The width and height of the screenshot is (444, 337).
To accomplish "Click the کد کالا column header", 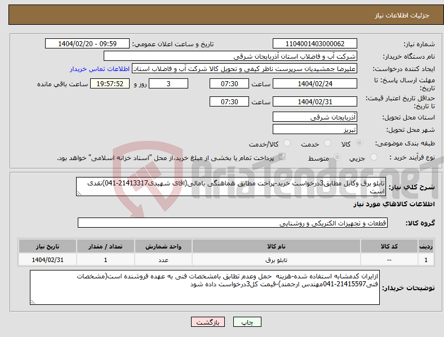I will [389, 246].
